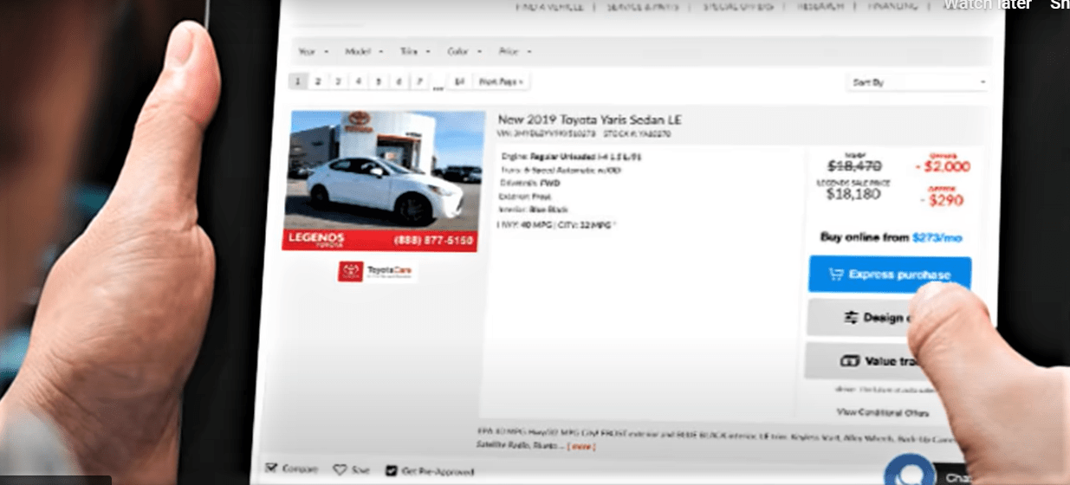Open the Research menu
The width and height of the screenshot is (1070, 485).
[x=821, y=7]
